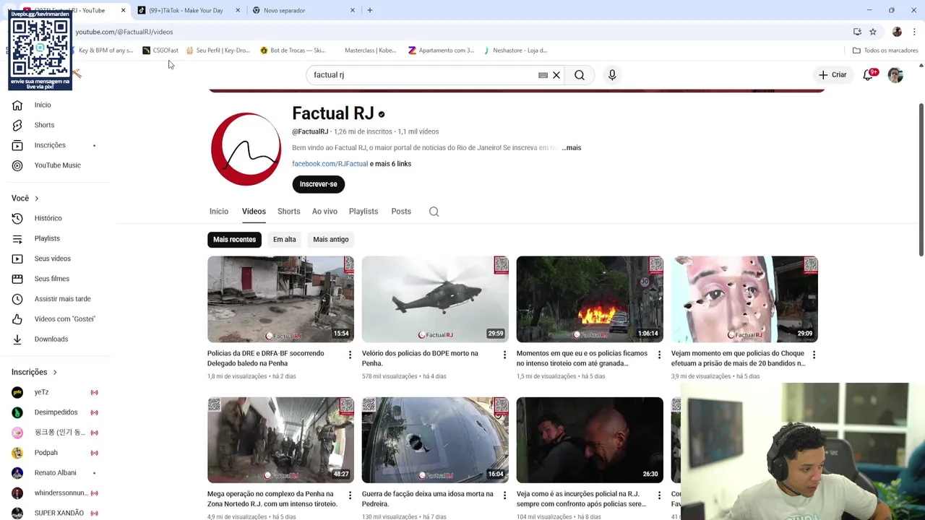
Task: Switch to channel Playlists tab
Action: [x=363, y=212]
